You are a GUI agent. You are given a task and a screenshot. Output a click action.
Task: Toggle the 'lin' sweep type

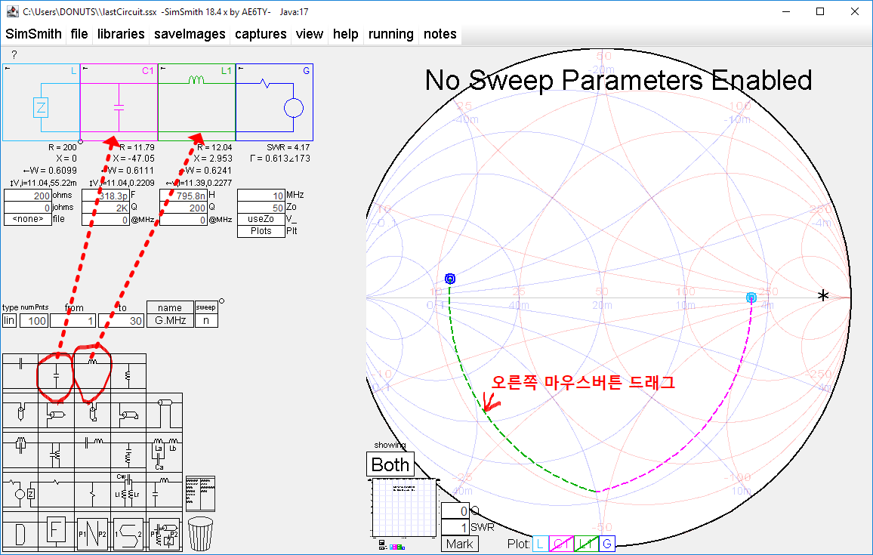(9, 321)
